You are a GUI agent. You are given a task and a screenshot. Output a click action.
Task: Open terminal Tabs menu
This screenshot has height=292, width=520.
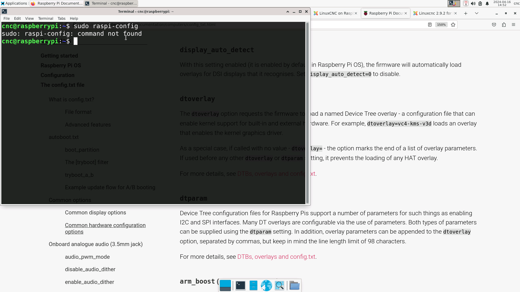coord(61,18)
